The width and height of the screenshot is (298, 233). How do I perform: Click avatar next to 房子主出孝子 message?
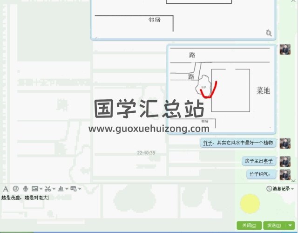click(x=285, y=162)
